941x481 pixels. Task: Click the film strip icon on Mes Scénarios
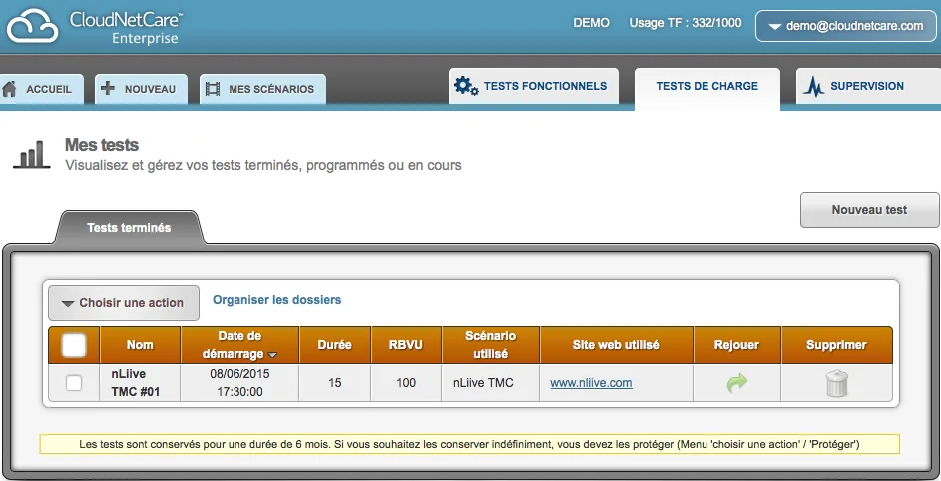point(213,89)
